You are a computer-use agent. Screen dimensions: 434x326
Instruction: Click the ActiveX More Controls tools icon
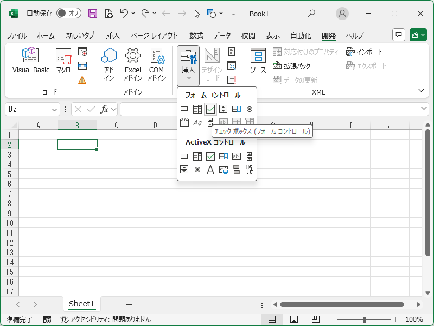[250, 170]
